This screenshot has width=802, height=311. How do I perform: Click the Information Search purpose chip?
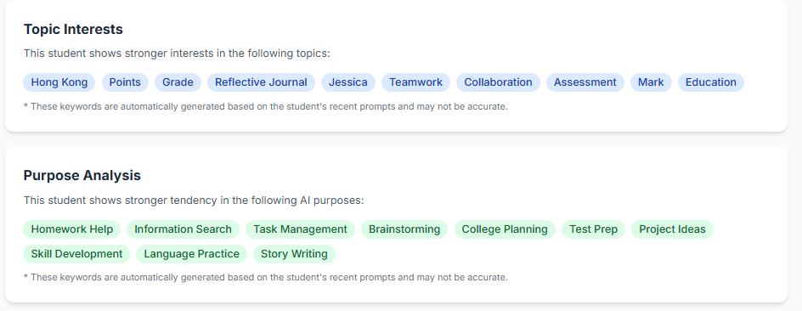tap(184, 229)
